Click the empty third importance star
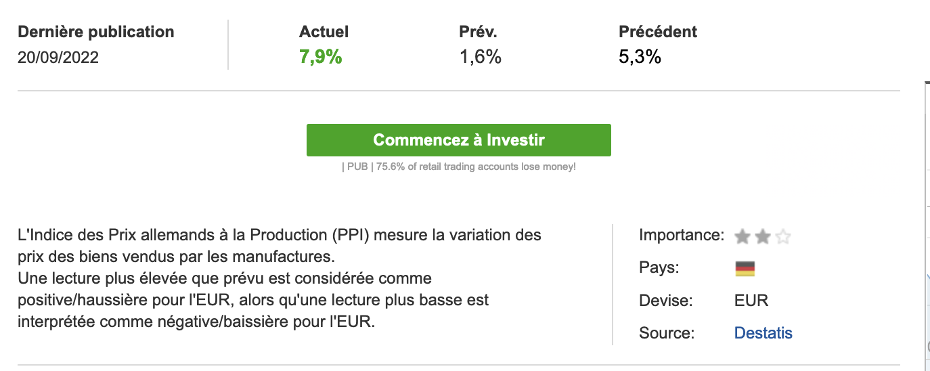 [783, 236]
